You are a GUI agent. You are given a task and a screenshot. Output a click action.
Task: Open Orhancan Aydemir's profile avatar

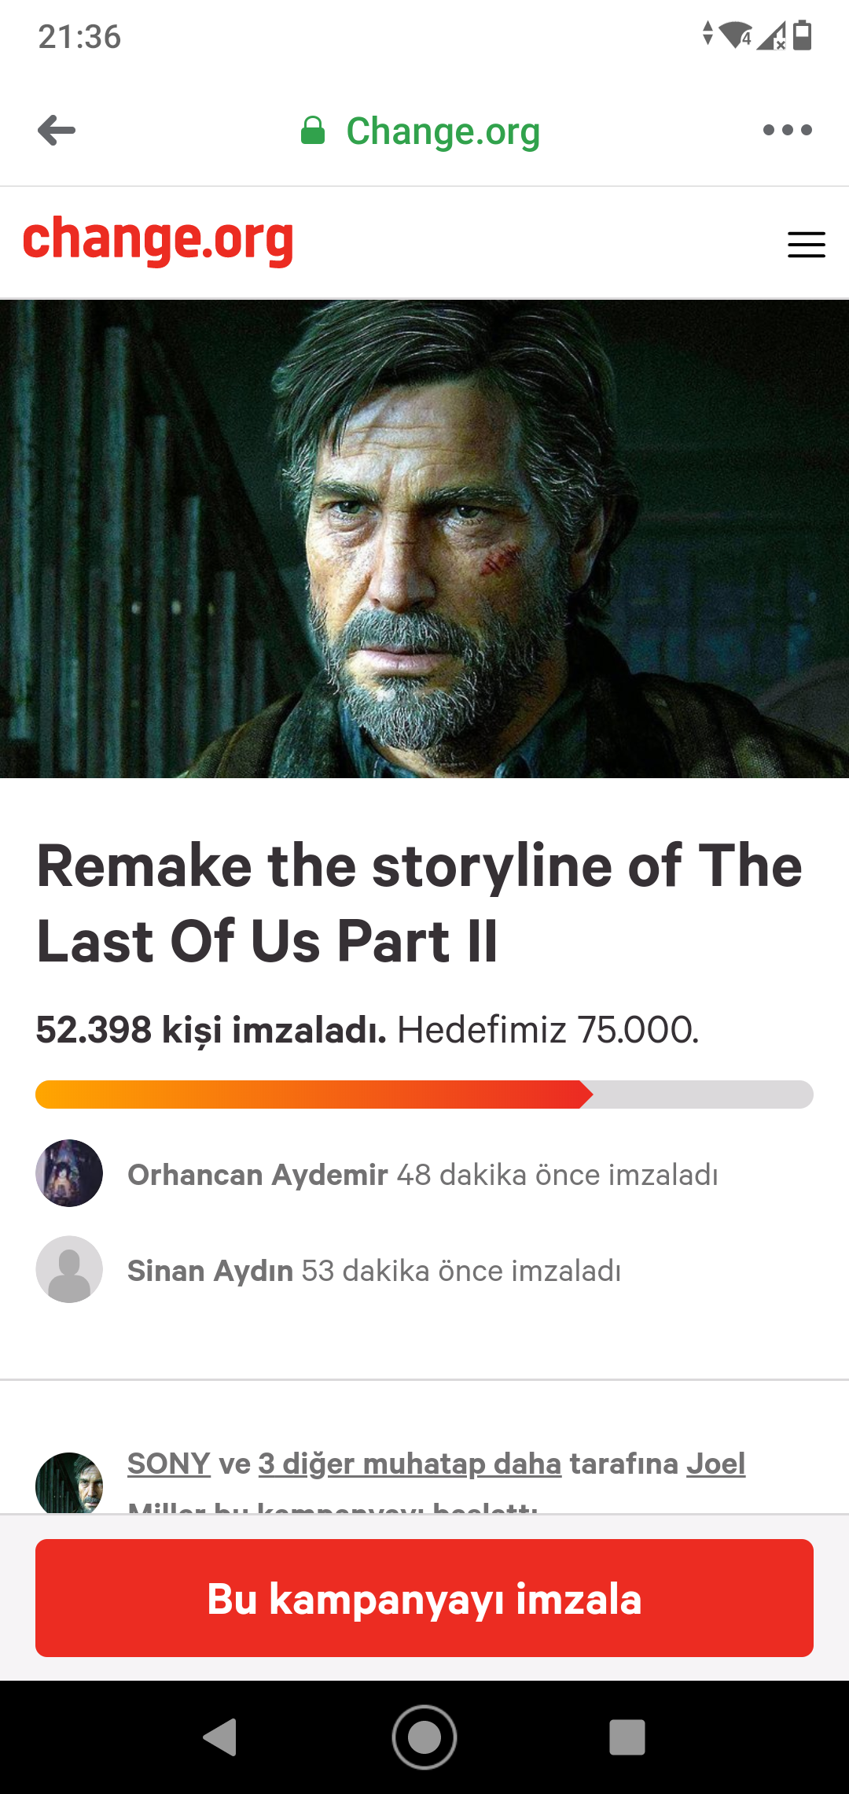(x=69, y=1173)
